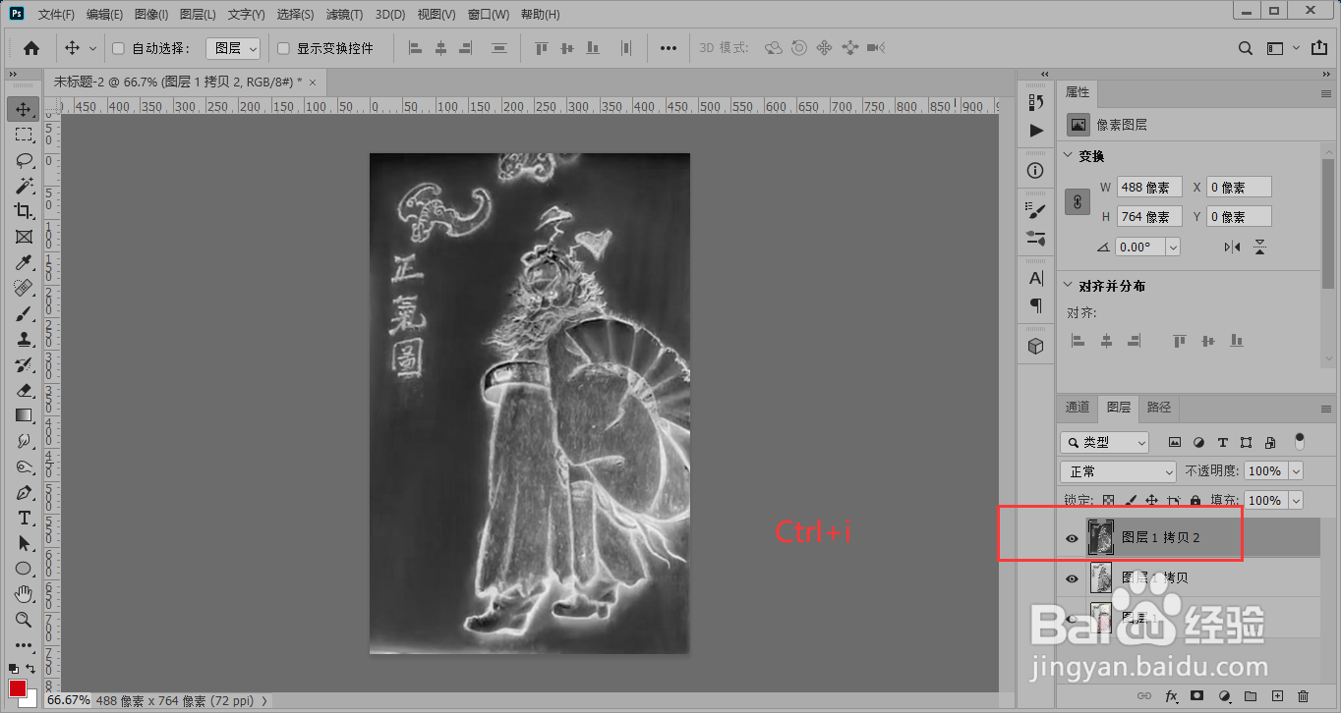Open the properties panel flyout menu

(1325, 93)
